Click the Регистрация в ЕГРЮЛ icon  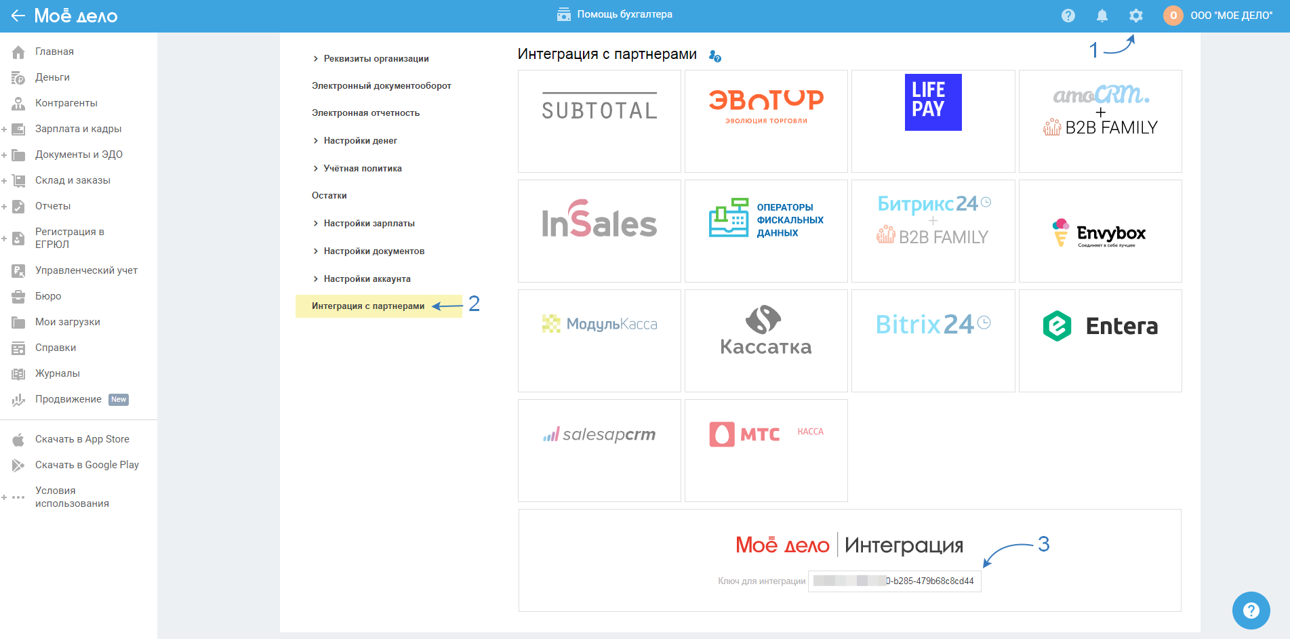(18, 239)
